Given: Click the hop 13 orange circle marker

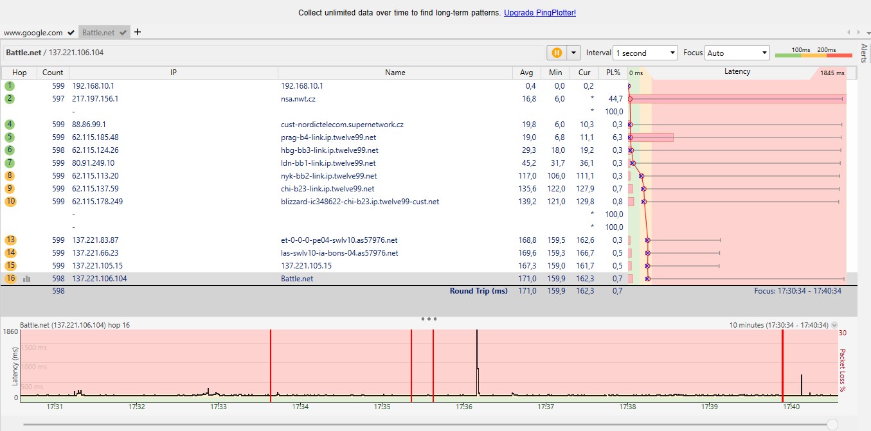Looking at the screenshot, I should [x=10, y=240].
